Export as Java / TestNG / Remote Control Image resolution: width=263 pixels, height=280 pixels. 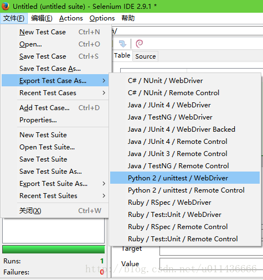click(185, 166)
